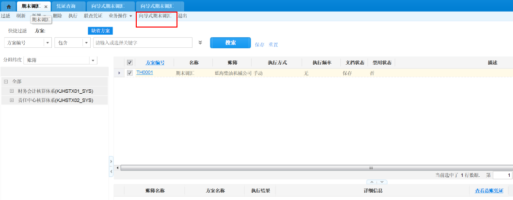The width and height of the screenshot is (513, 200).
Task: Toggle the select-all checkbox in grid header
Action: [x=129, y=62]
